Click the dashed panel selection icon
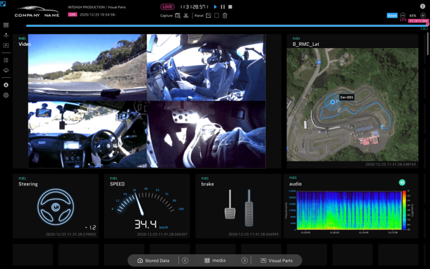 216,16
